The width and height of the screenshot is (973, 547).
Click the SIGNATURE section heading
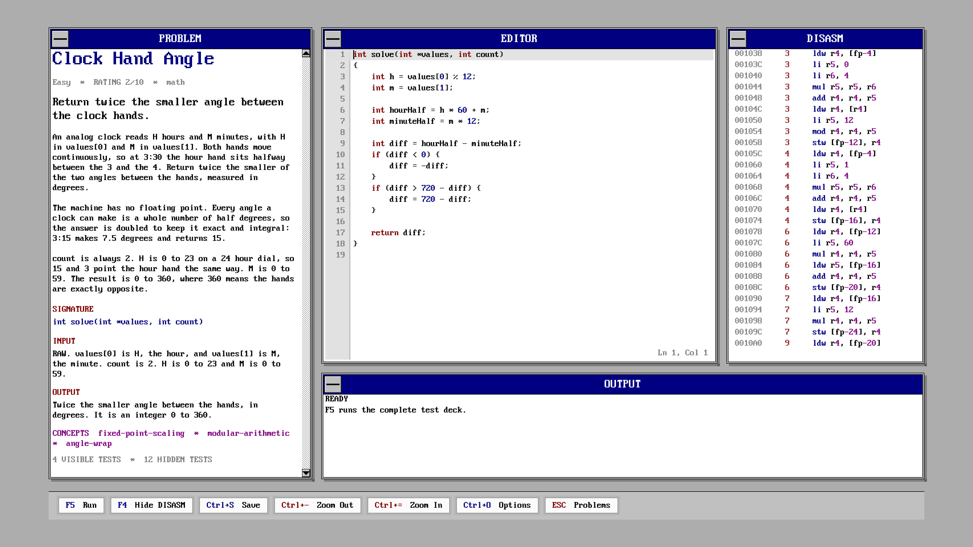click(73, 309)
